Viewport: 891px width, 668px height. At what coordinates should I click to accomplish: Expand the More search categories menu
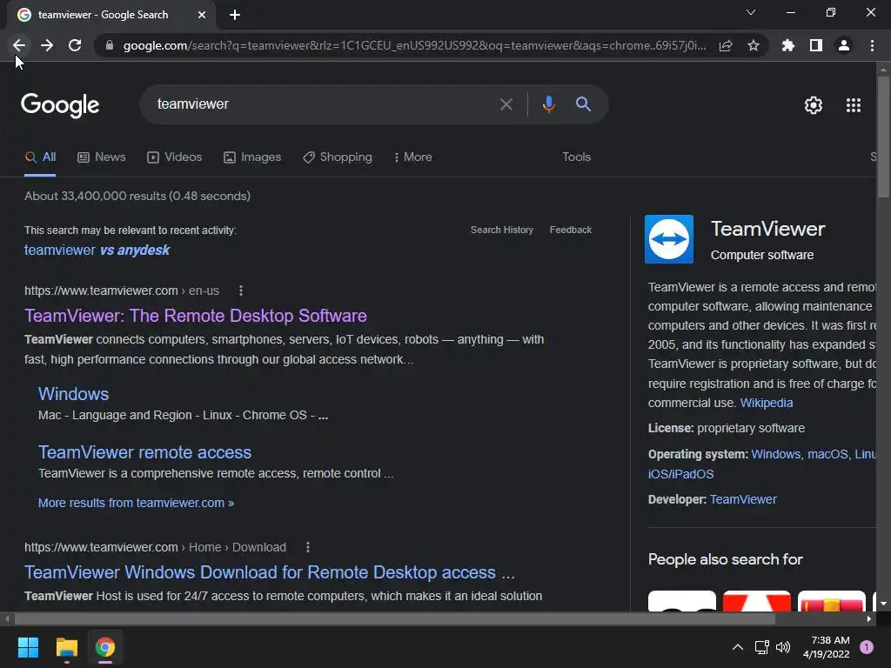(x=413, y=157)
